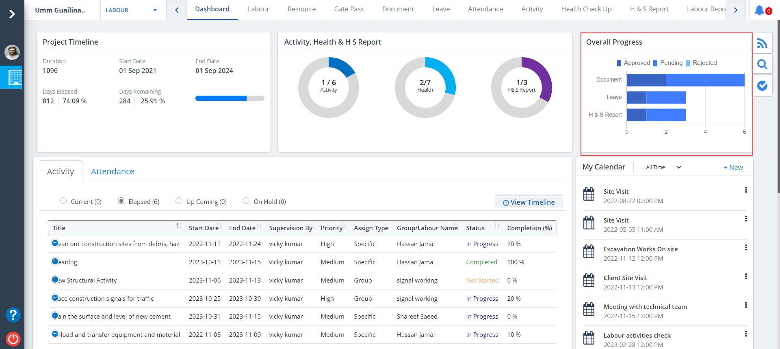The image size is (780, 349).
Task: Select the Up Coming (0) radio button
Action: [179, 201]
